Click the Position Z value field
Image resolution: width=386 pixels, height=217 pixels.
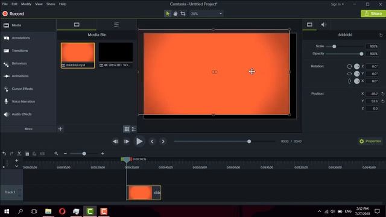tap(372, 108)
